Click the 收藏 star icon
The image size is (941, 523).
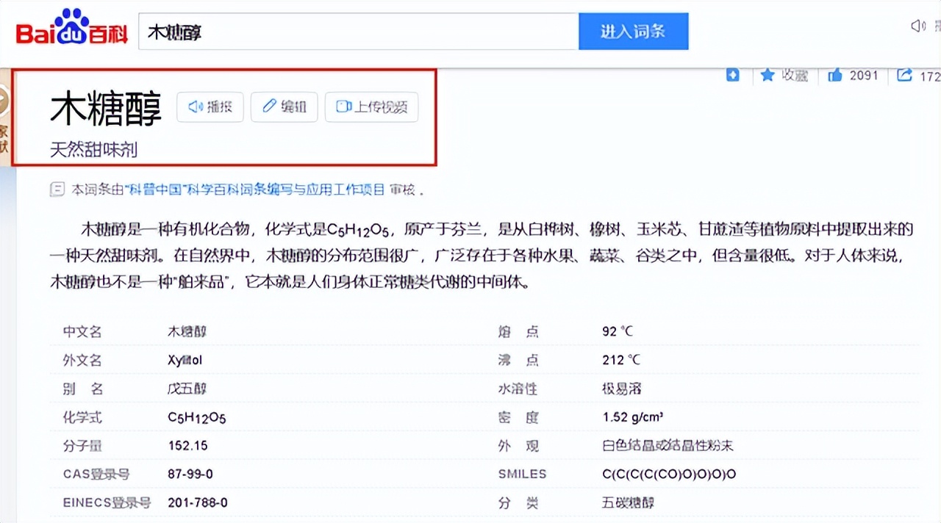point(768,75)
